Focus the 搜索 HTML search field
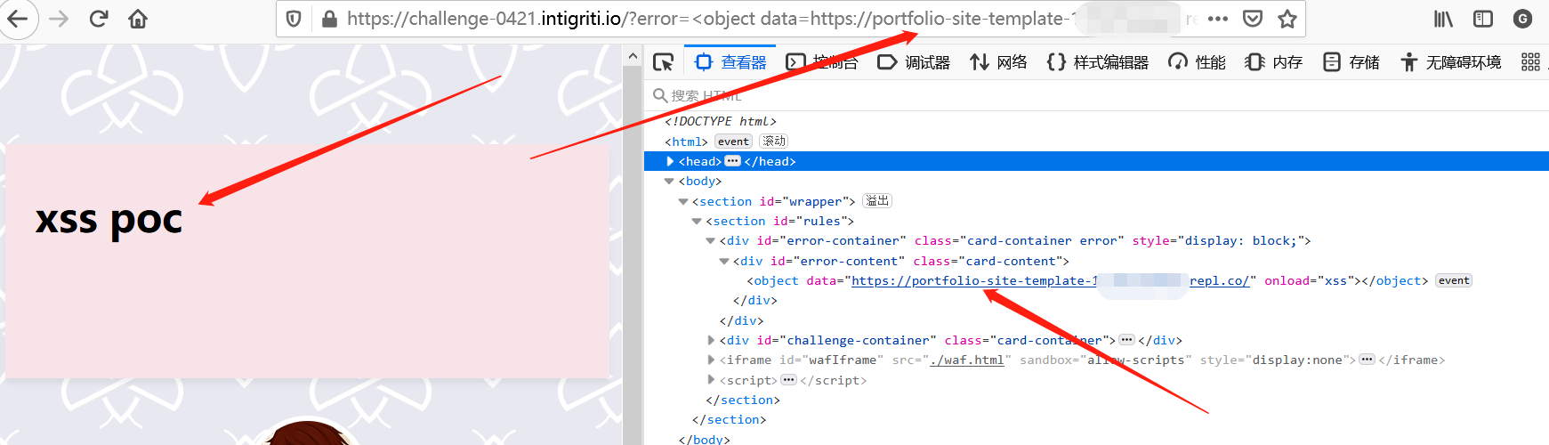 [1096, 95]
